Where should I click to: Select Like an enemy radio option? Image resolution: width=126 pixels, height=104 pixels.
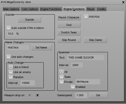[x=11, y=72]
